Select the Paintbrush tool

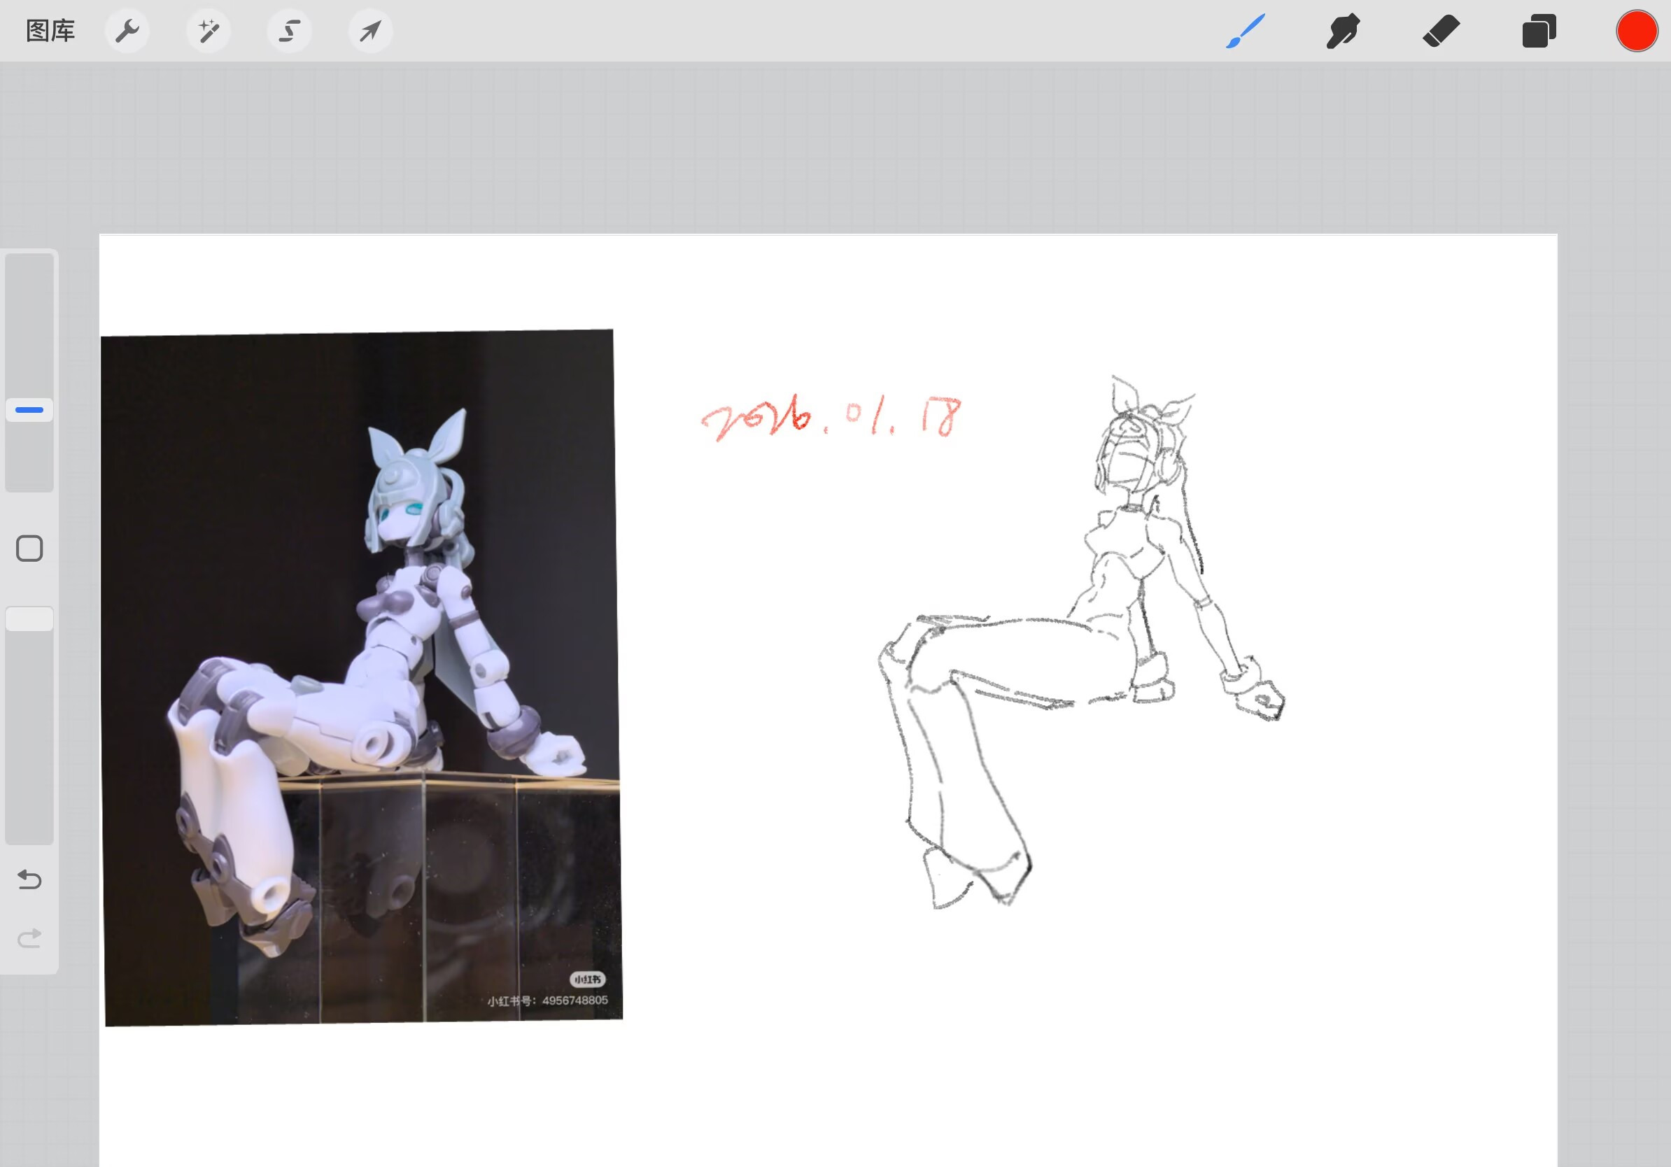[1246, 31]
